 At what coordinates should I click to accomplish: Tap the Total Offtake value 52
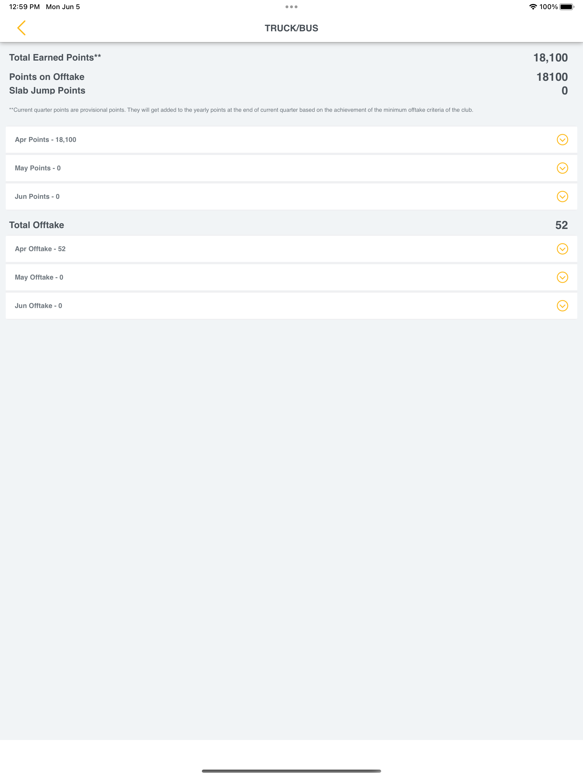pos(562,225)
